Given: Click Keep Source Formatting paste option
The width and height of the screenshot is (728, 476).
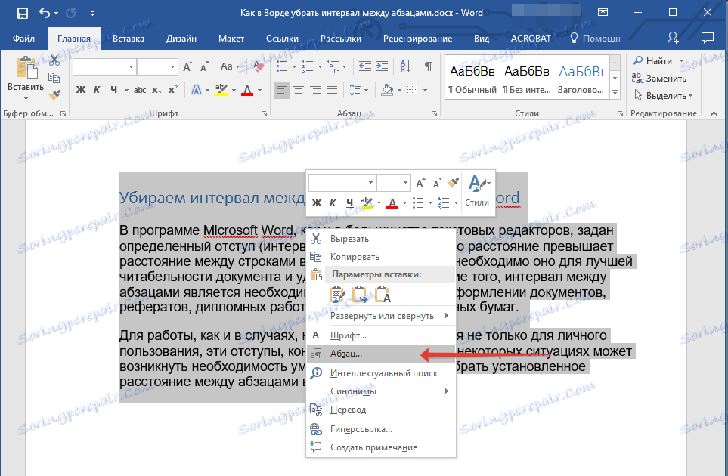Looking at the screenshot, I should click(337, 295).
